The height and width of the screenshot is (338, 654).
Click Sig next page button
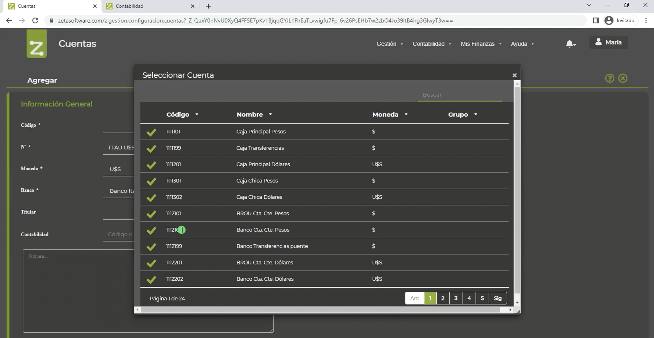coord(498,298)
